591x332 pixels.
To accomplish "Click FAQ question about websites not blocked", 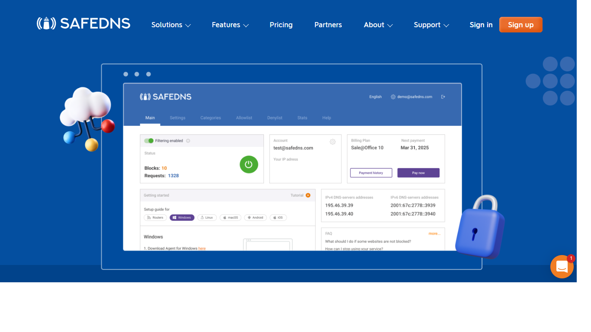I will tap(368, 241).
